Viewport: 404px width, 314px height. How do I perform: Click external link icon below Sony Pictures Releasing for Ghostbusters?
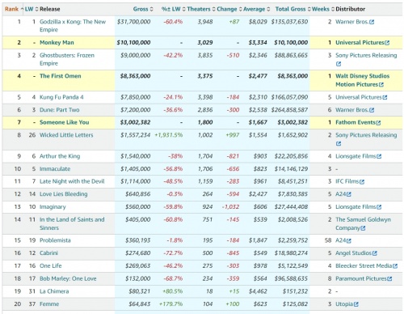pyautogui.click(x=339, y=64)
